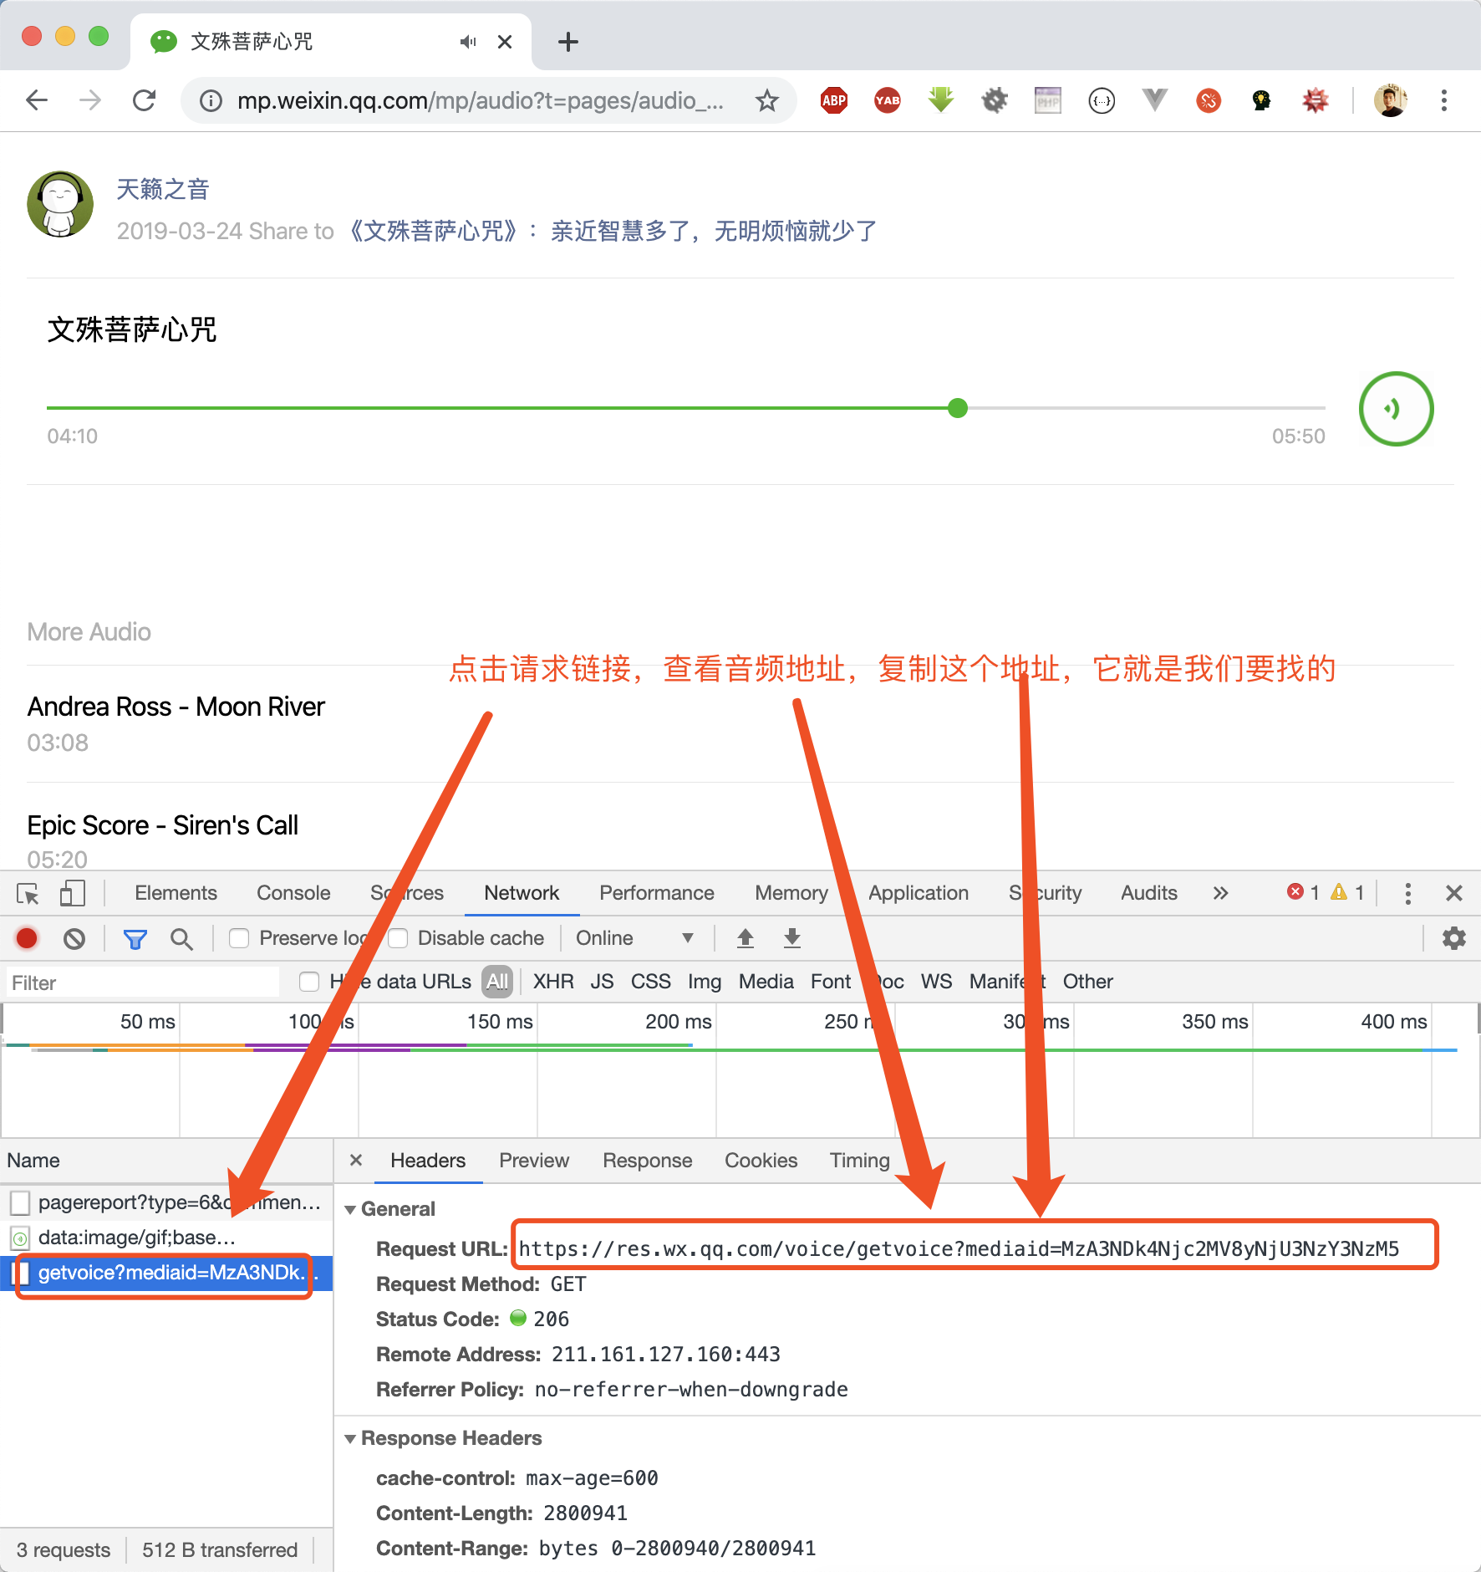The height and width of the screenshot is (1572, 1481).
Task: Export HAR file download icon
Action: (x=792, y=938)
